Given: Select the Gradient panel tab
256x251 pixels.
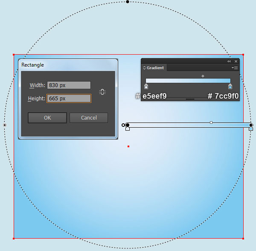Looking at the screenshot, I should click(x=154, y=67).
